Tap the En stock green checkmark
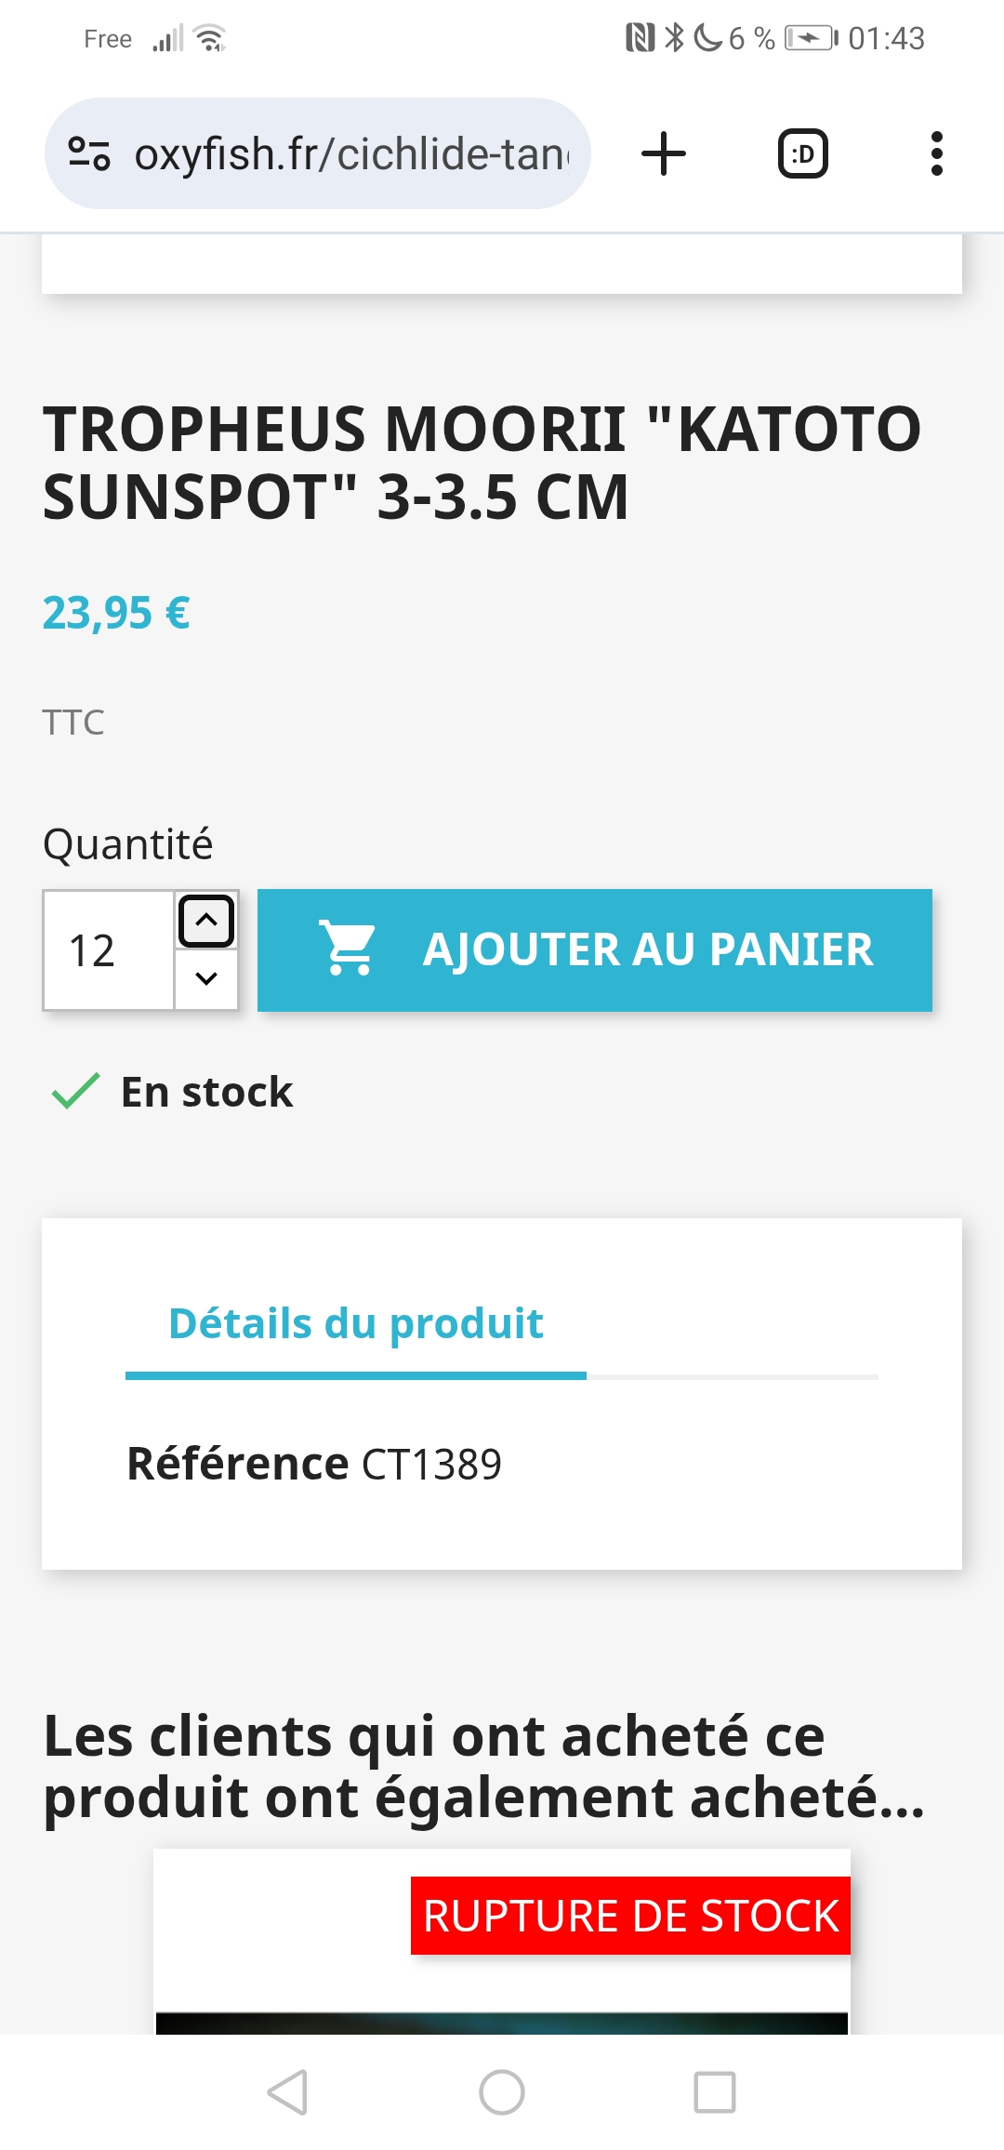 pyautogui.click(x=75, y=1092)
